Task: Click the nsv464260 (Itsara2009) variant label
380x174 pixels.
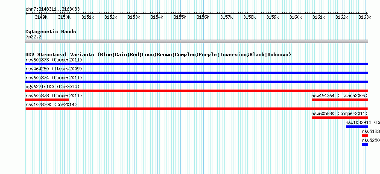Action: tap(54, 69)
